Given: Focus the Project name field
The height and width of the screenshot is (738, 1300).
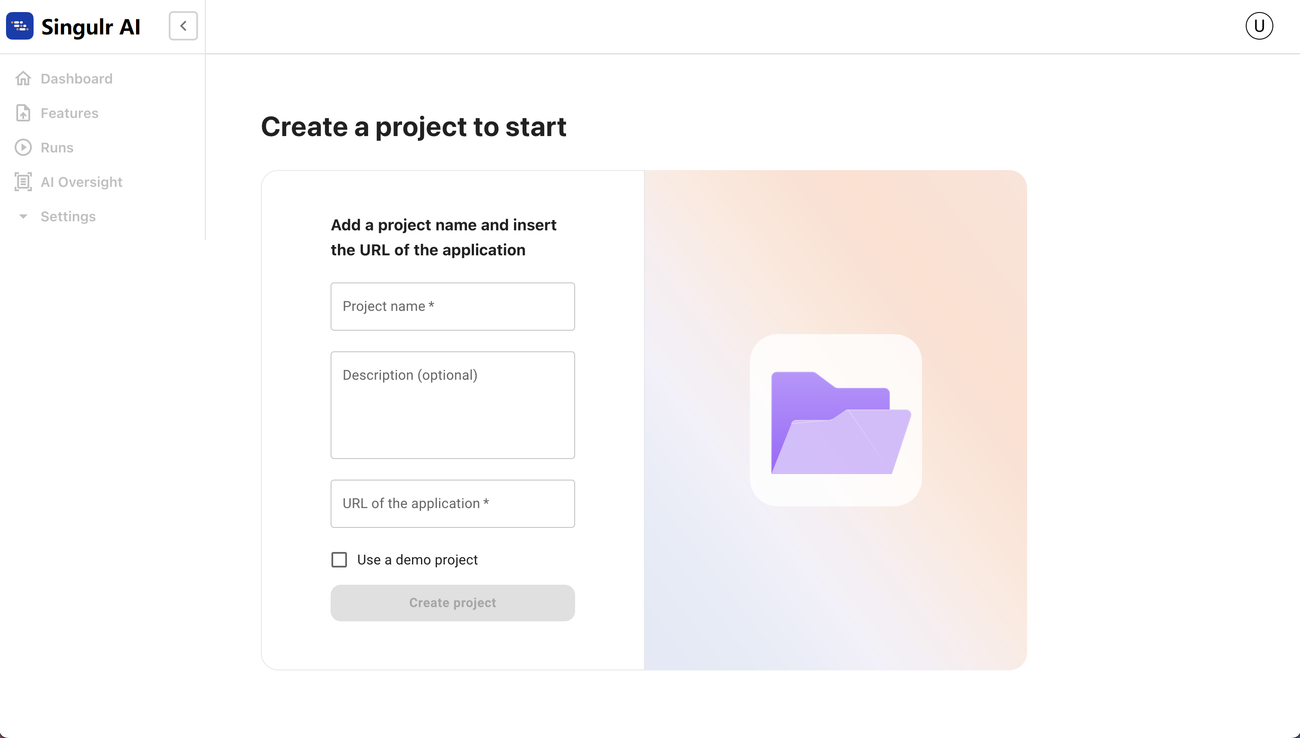Looking at the screenshot, I should [x=452, y=306].
